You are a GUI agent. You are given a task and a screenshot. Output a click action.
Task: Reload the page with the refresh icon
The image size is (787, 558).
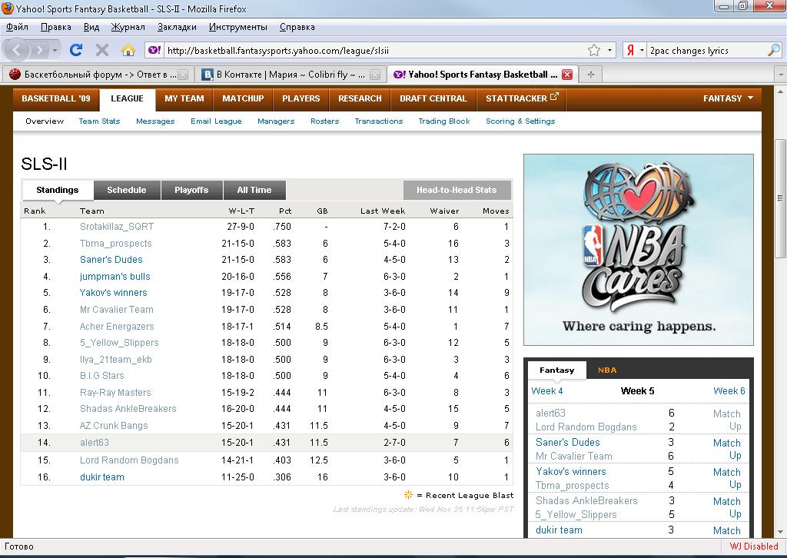tap(76, 50)
